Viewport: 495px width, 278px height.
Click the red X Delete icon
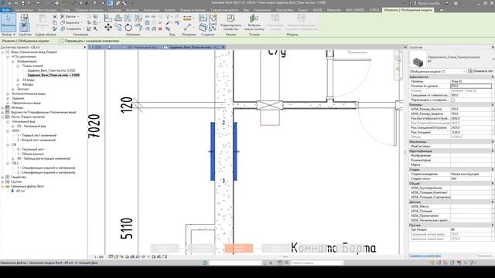click(160, 29)
